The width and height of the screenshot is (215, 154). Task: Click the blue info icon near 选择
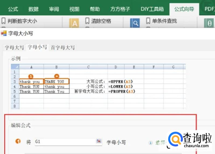(x=150, y=143)
